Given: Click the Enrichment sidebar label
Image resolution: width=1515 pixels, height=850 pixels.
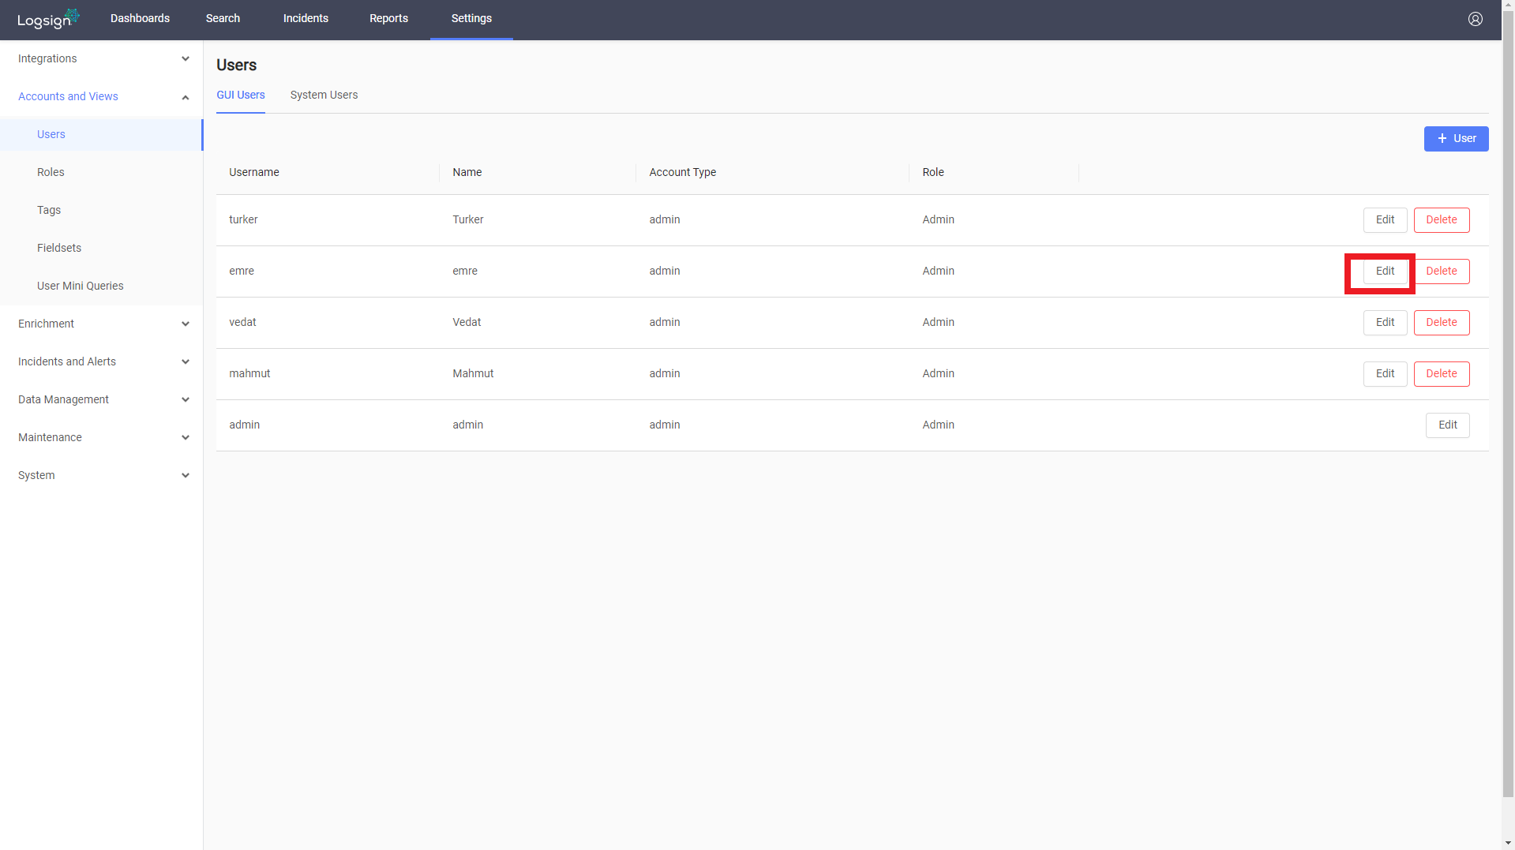Looking at the screenshot, I should pyautogui.click(x=46, y=324).
